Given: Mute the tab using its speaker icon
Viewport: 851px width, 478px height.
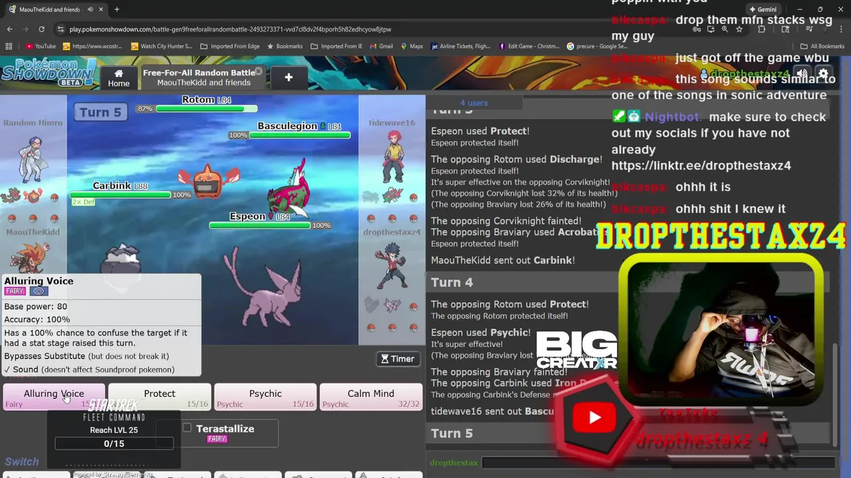Looking at the screenshot, I should 89,9.
